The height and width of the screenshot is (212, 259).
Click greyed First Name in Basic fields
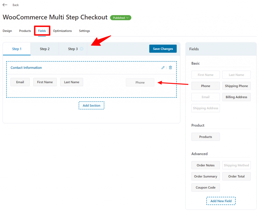[x=206, y=75]
